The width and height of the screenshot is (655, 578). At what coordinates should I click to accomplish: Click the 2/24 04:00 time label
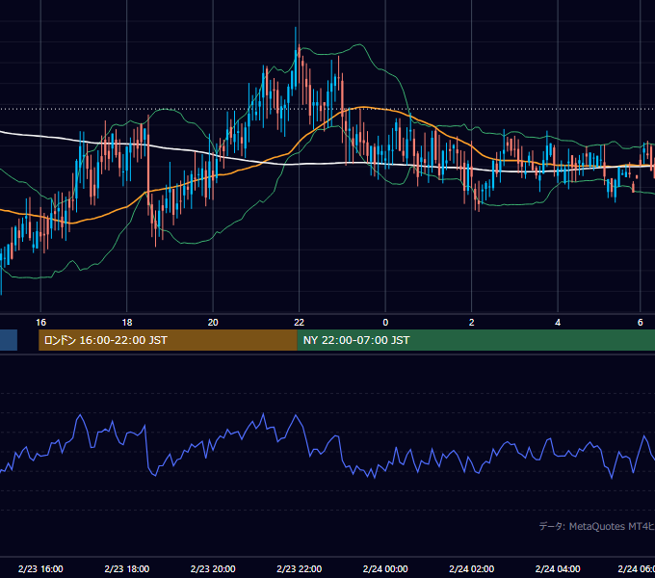[x=558, y=568]
